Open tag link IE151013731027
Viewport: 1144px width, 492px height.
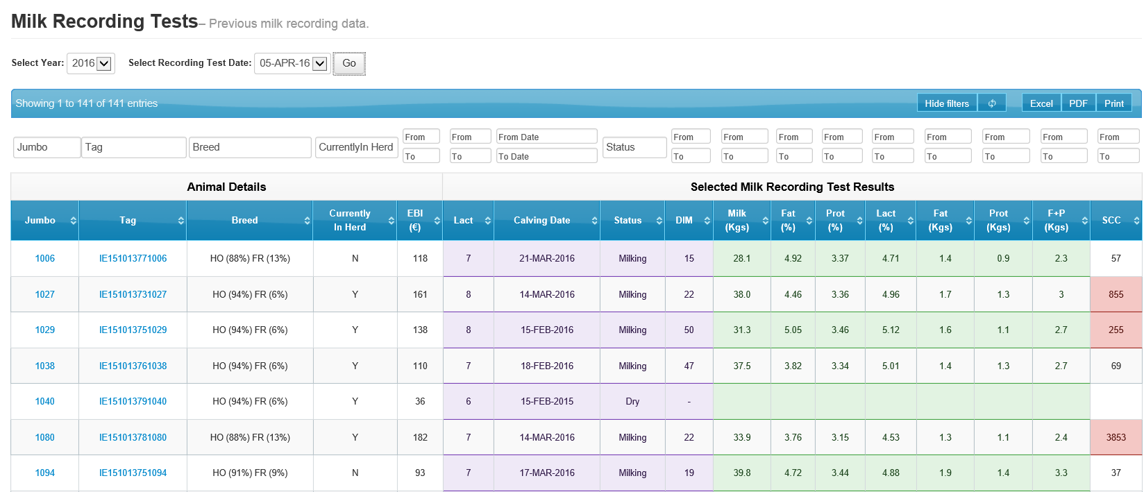pyautogui.click(x=133, y=295)
